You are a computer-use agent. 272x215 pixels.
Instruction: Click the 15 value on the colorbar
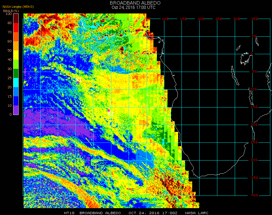[x=9, y=96]
